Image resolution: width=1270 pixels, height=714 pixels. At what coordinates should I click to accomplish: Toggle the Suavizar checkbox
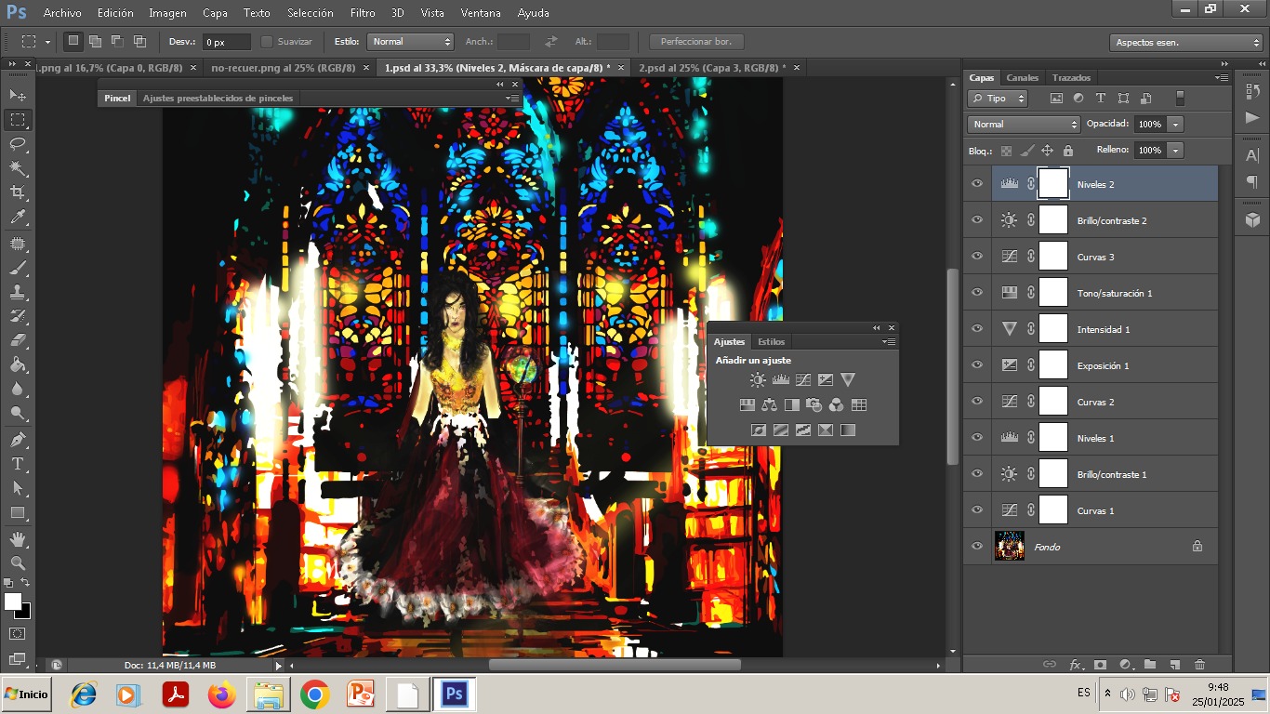[x=267, y=42]
